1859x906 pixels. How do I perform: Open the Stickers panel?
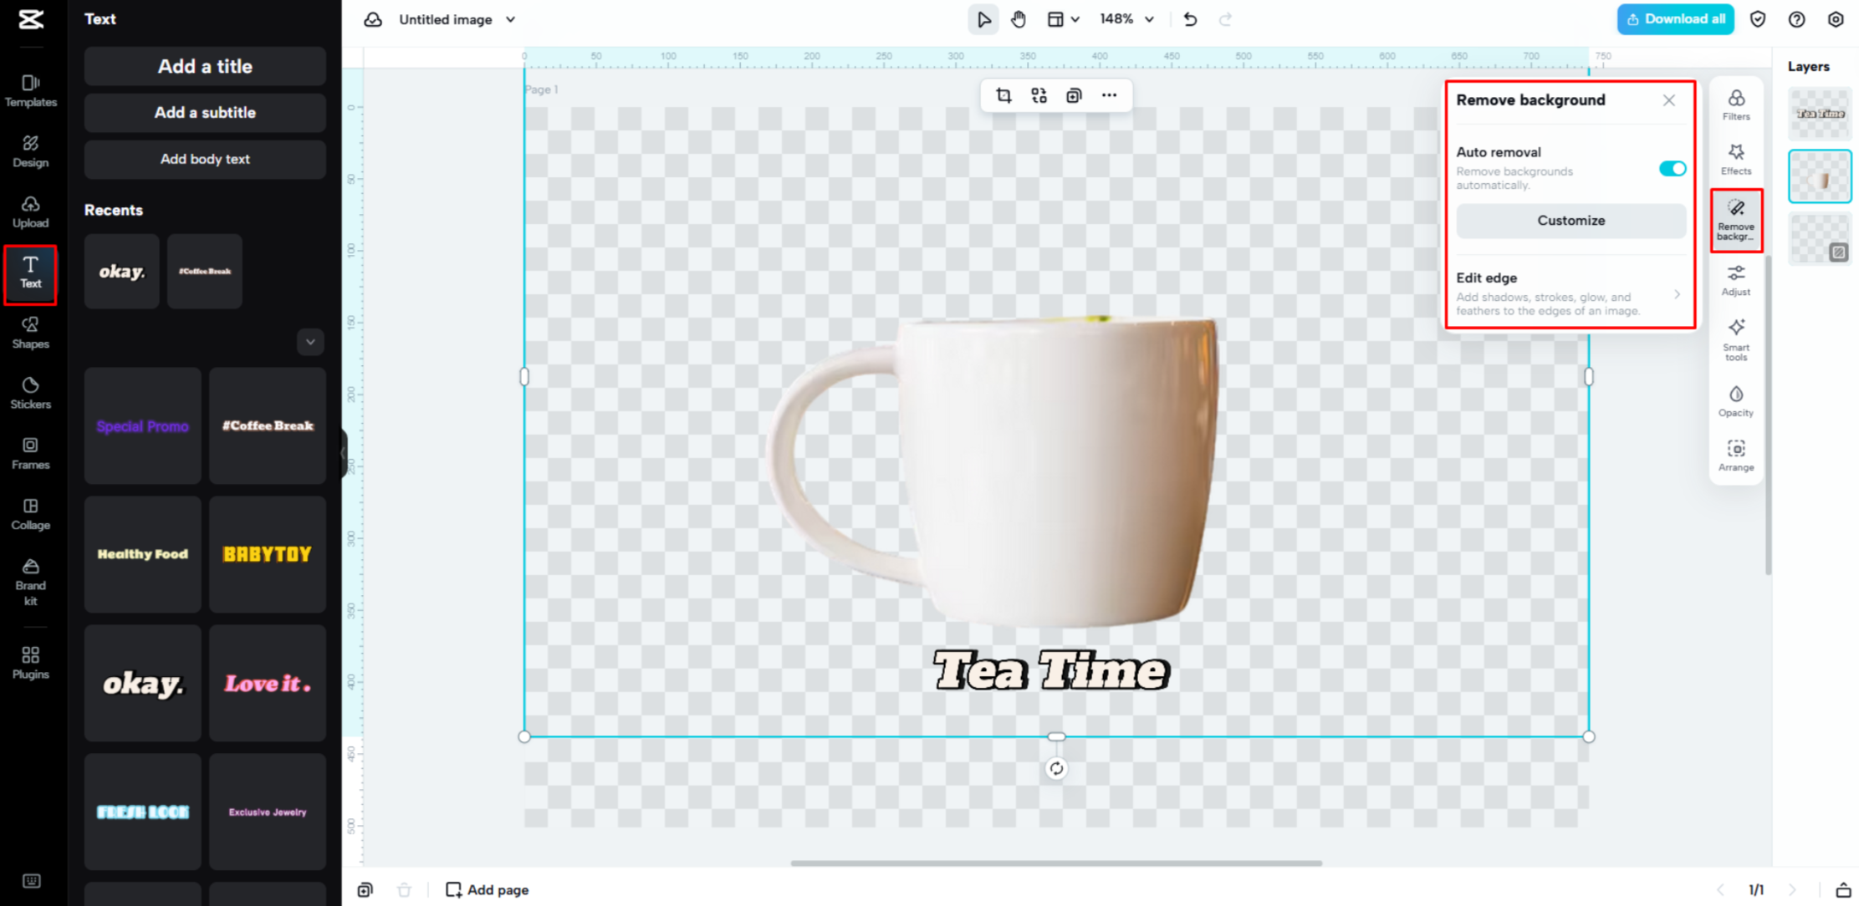click(30, 391)
